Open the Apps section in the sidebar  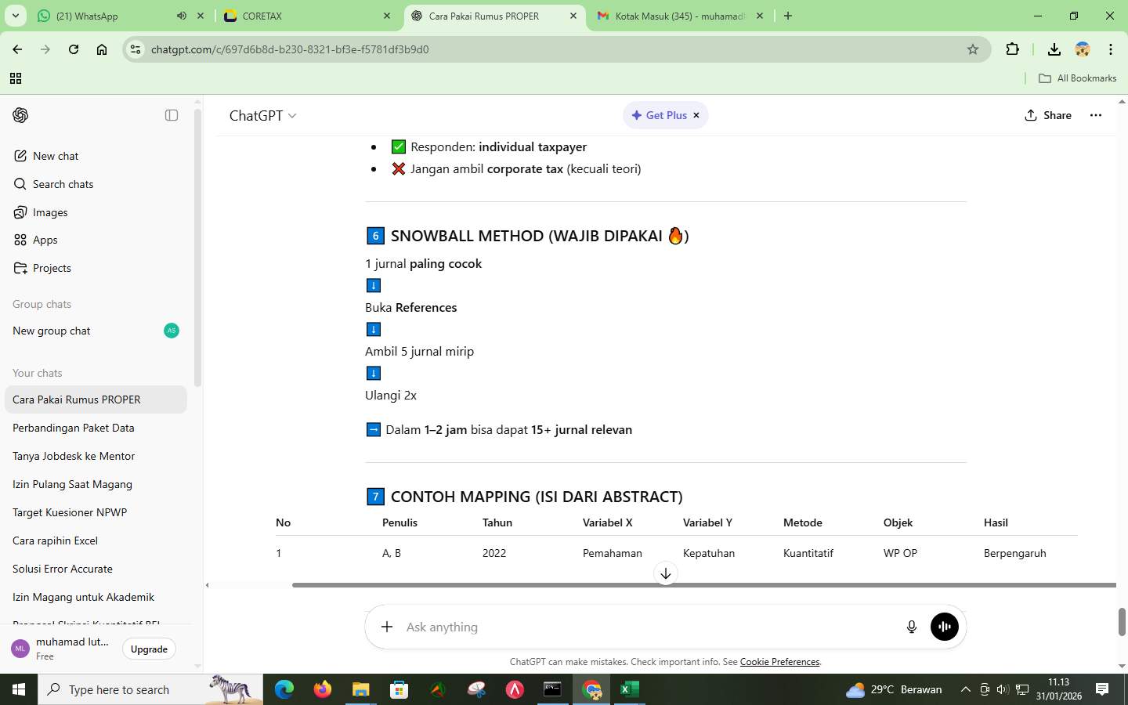[43, 240]
